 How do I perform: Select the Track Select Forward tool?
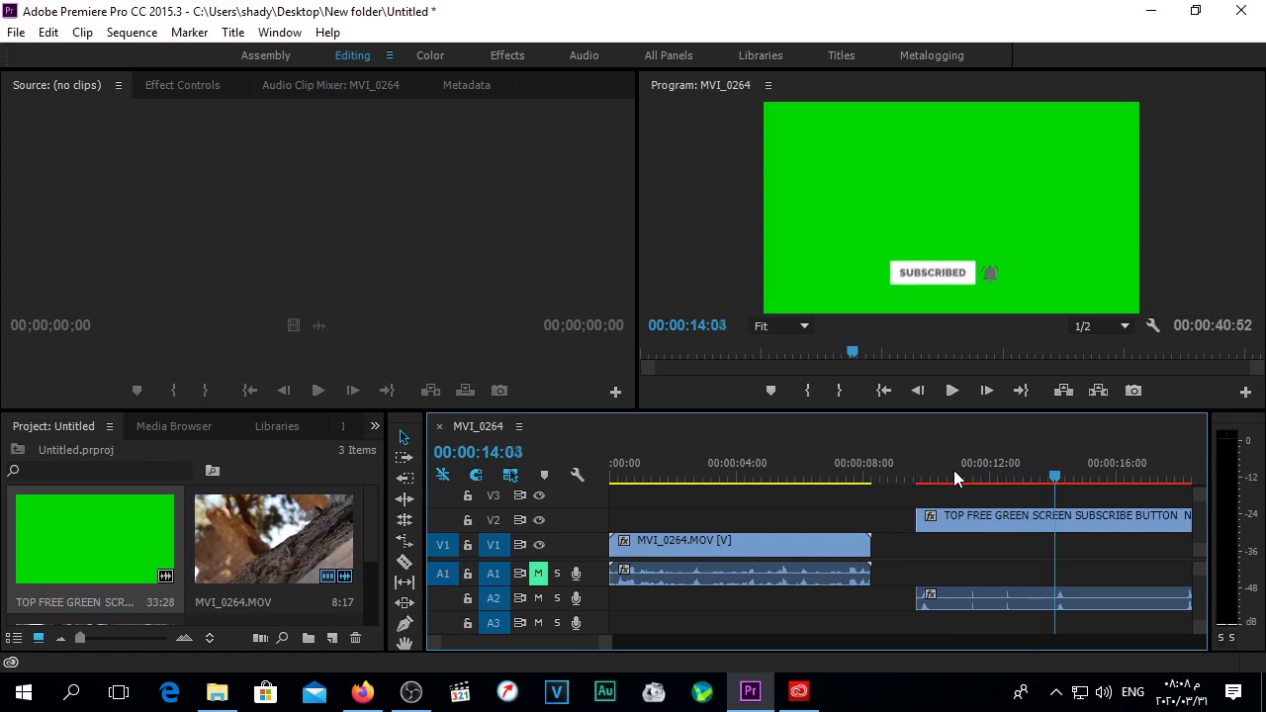coord(404,458)
